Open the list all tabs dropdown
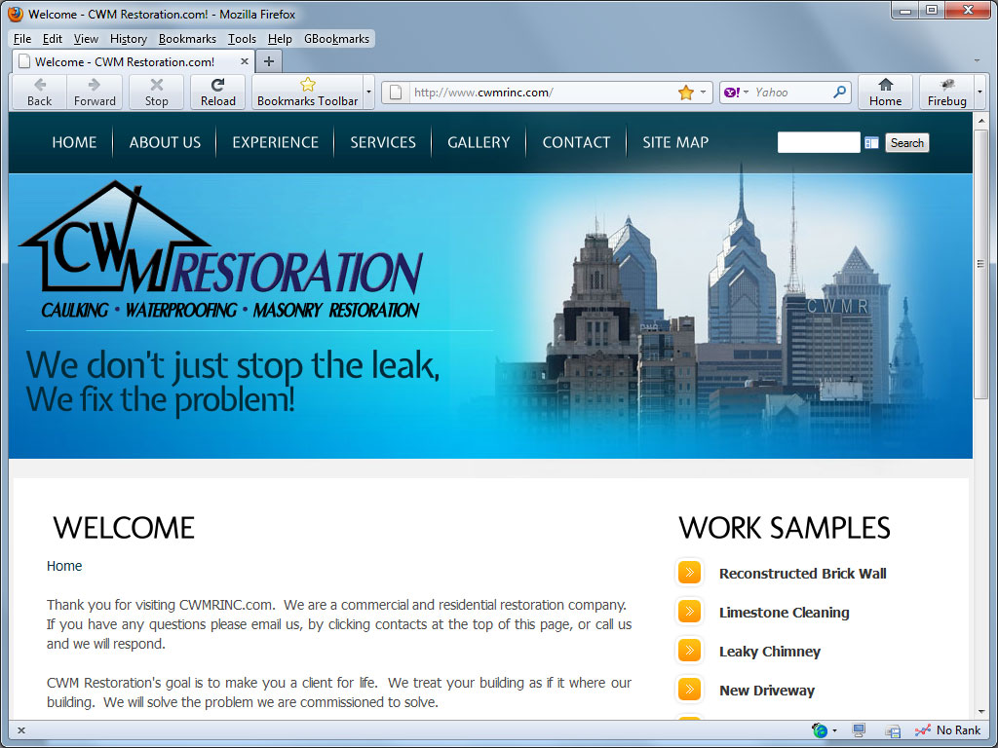998x748 pixels. click(x=977, y=61)
